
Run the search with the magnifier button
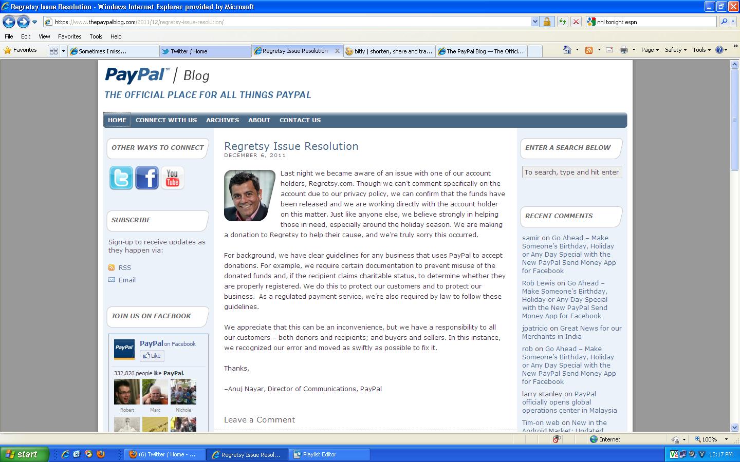coord(724,22)
